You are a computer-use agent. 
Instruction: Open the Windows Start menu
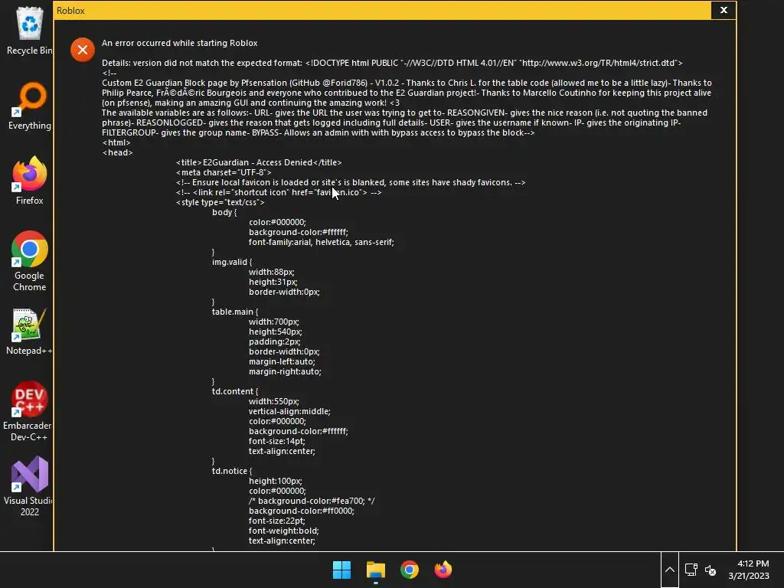342,570
